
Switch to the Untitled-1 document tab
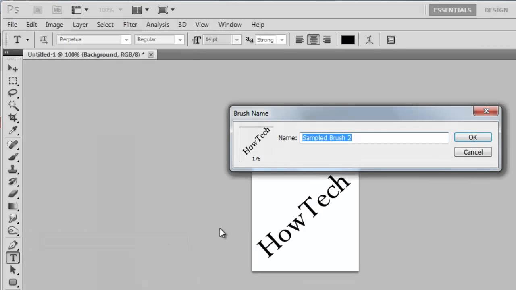point(86,54)
